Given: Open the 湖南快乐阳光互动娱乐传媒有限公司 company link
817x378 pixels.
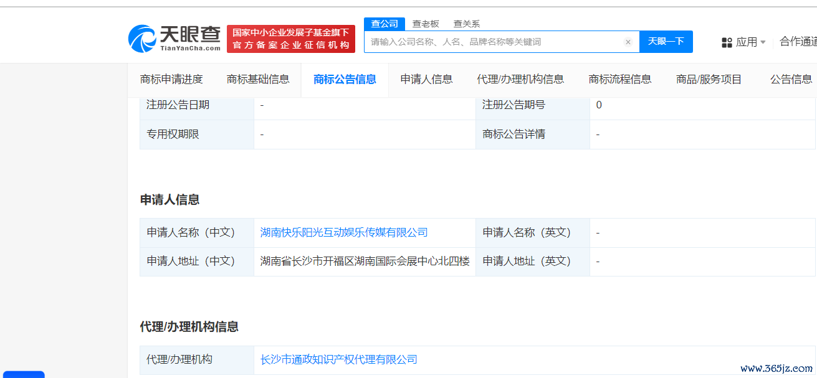Looking at the screenshot, I should pyautogui.click(x=344, y=232).
